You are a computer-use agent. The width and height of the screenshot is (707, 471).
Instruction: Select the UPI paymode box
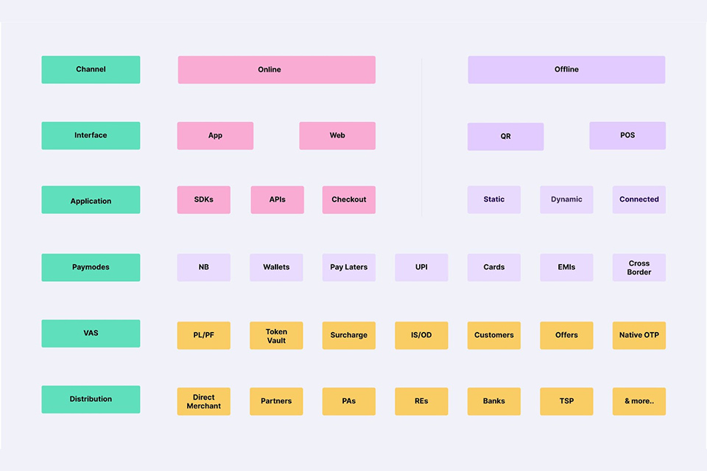click(x=421, y=267)
